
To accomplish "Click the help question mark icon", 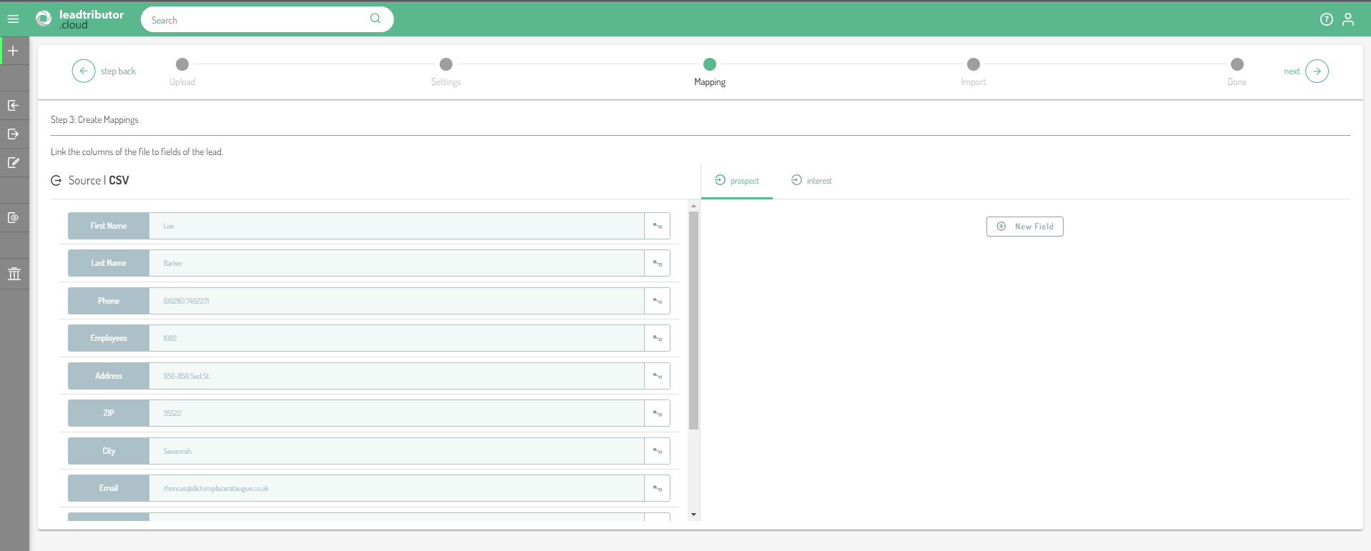I will [1326, 19].
